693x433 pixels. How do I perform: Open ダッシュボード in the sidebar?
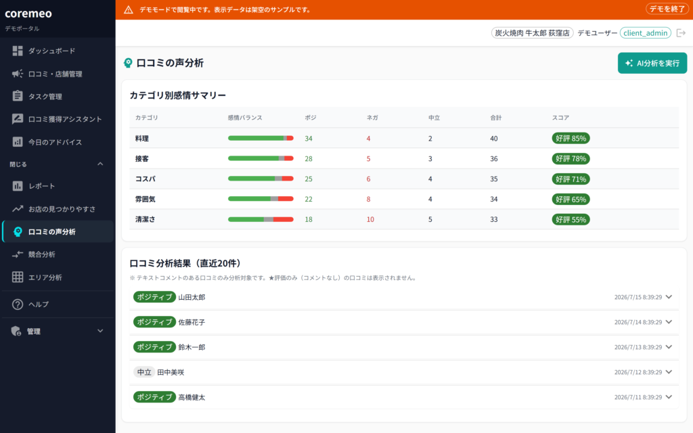pos(58,51)
